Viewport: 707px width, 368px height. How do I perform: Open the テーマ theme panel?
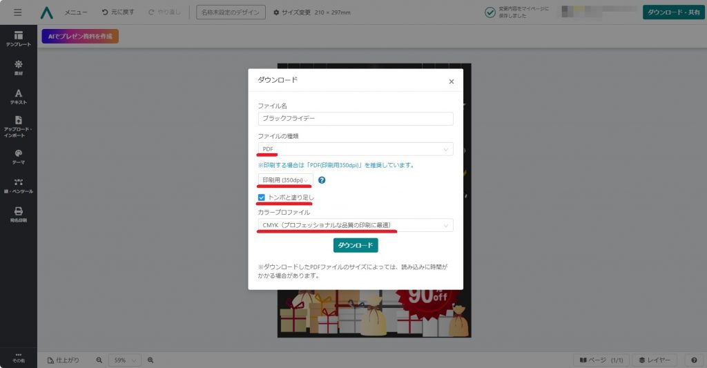pos(18,157)
